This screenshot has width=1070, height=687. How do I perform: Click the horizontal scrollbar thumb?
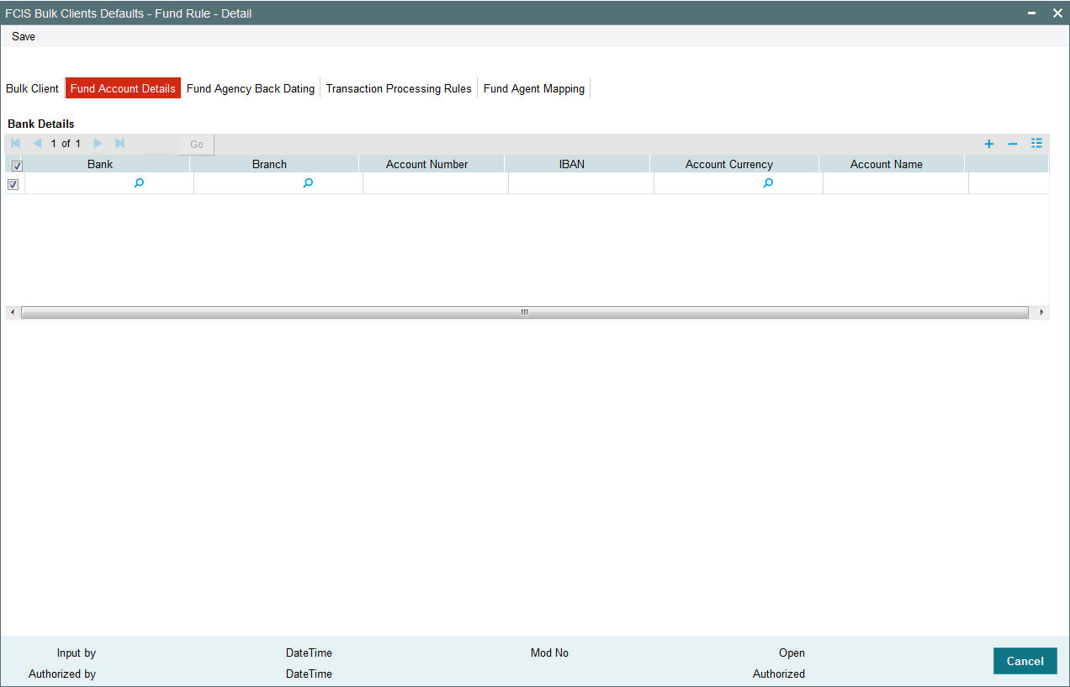(525, 312)
